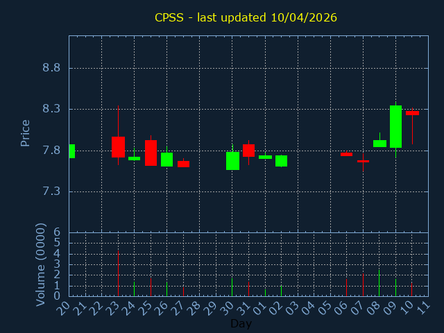Select the green candlestick for day 08
The width and height of the screenshot is (444, 333).
tap(379, 144)
